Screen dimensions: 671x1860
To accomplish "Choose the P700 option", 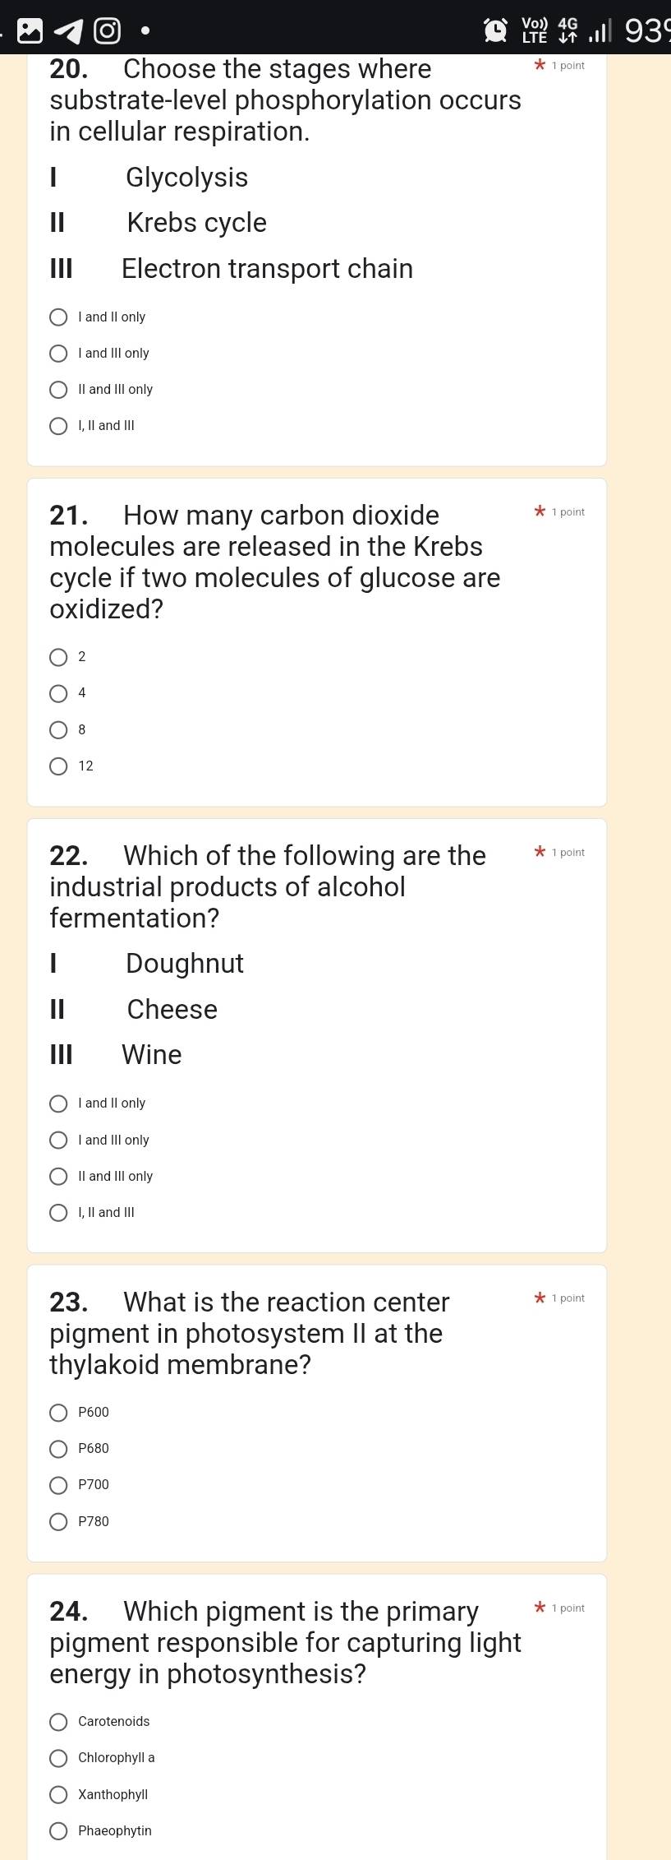I will (x=59, y=1484).
